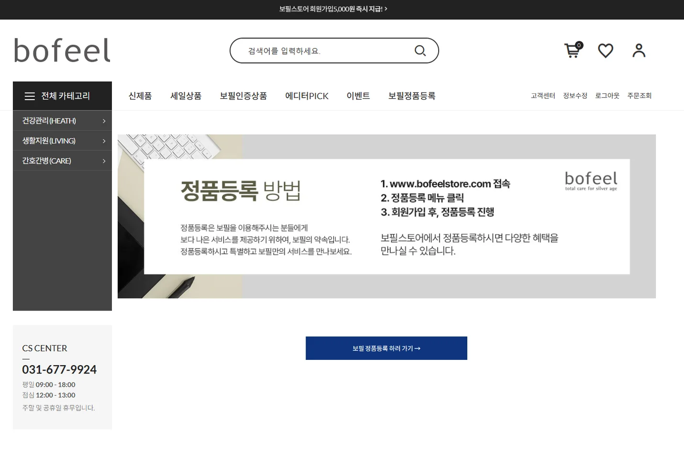Open the 이벤트 menu
This screenshot has width=684, height=459.
358,96
